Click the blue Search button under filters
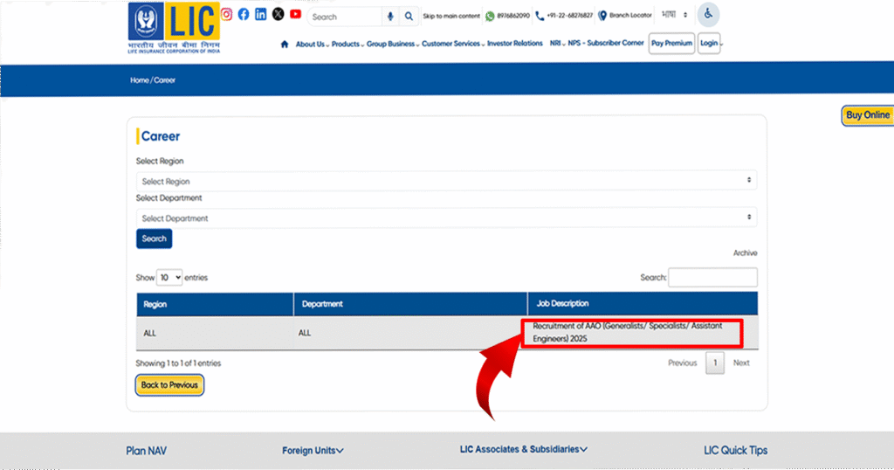This screenshot has height=470, width=894. (x=154, y=238)
